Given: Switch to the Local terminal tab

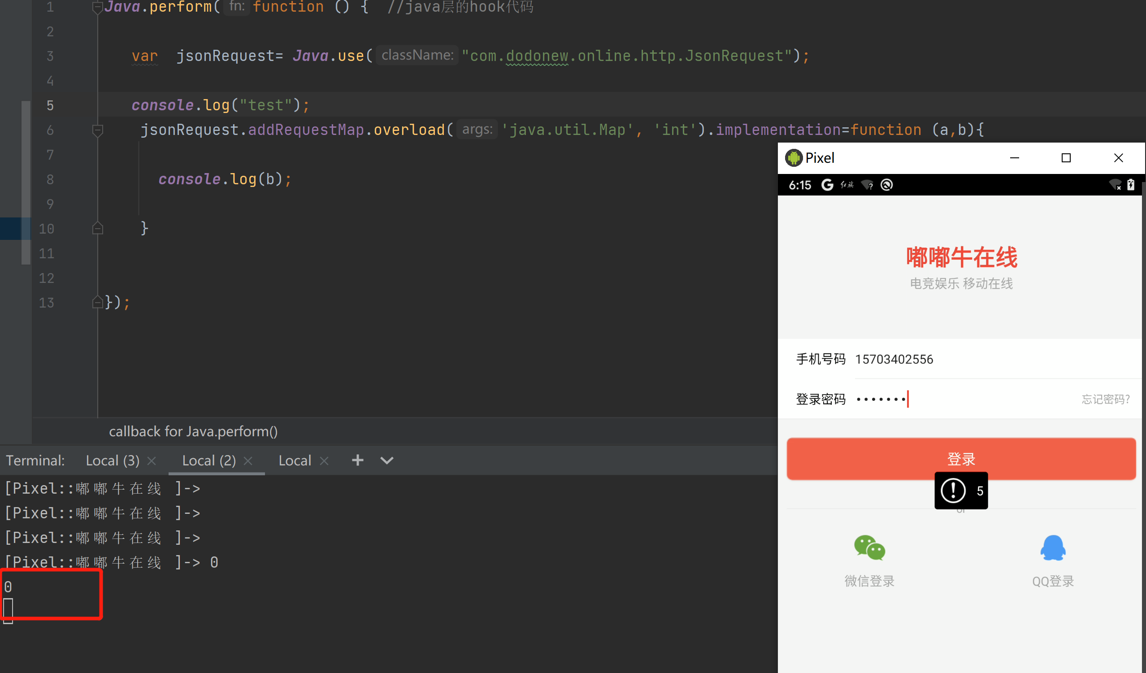Looking at the screenshot, I should tap(295, 460).
